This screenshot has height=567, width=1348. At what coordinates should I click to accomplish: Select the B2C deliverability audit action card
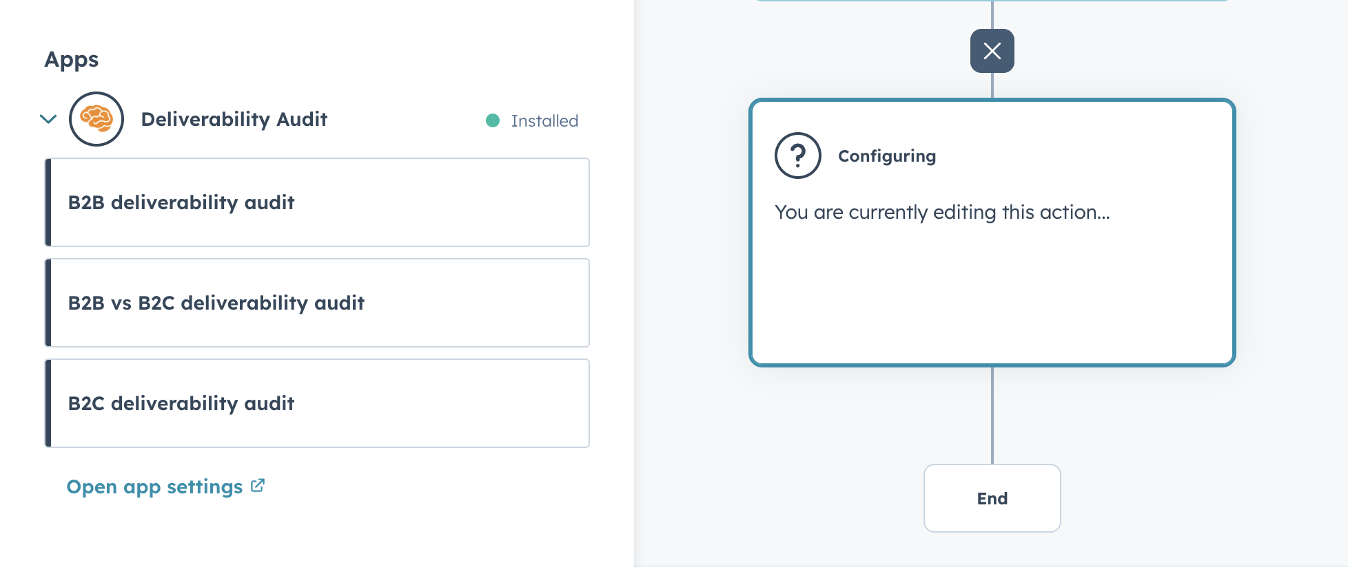point(317,403)
